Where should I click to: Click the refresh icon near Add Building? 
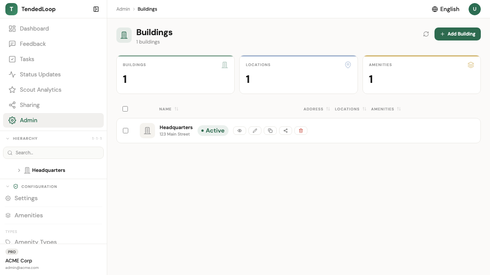tap(426, 34)
